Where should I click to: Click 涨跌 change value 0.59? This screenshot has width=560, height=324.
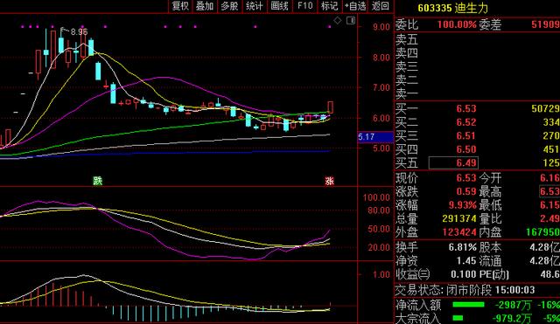tap(466, 191)
